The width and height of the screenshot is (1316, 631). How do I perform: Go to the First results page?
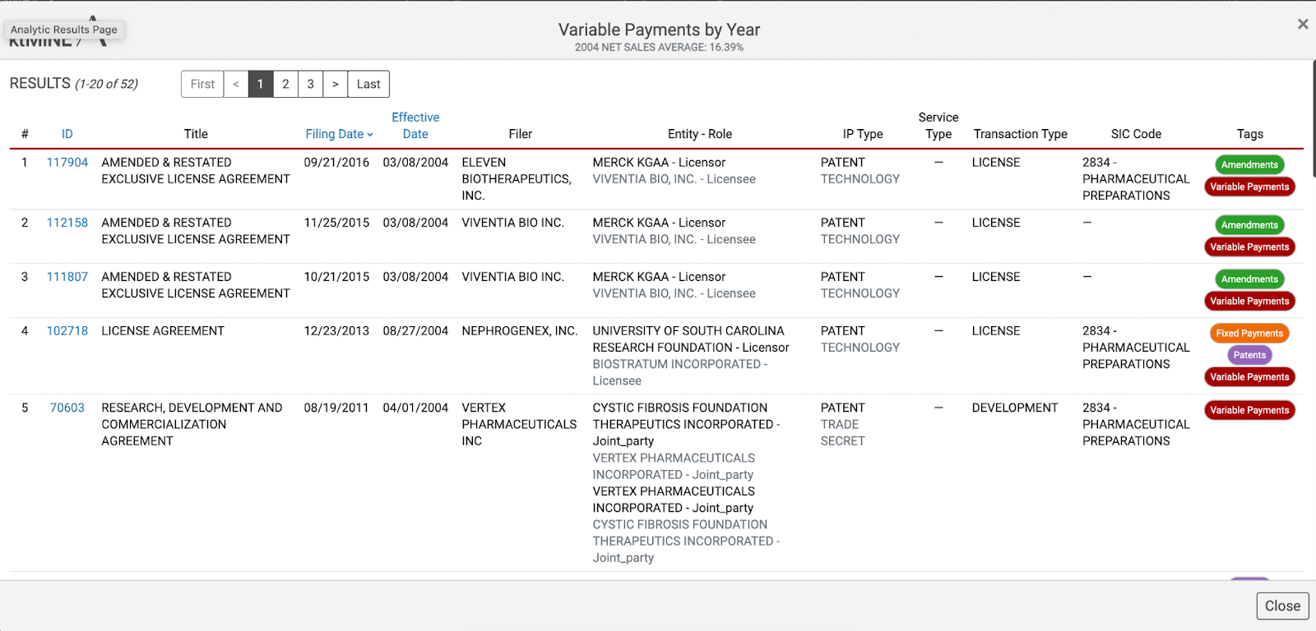point(202,84)
